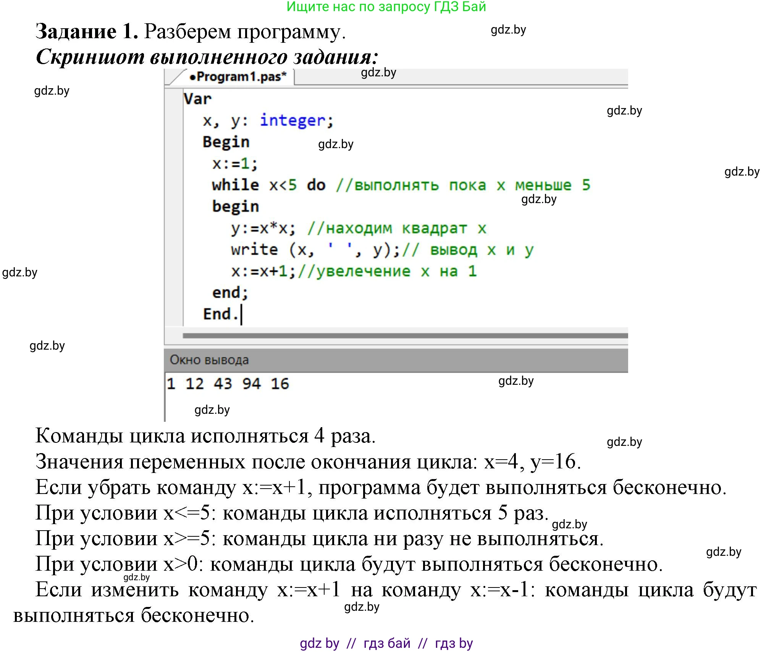Click the purple gdz by // гдз бай footer link
Screen dimensions: 774x652
(x=386, y=644)
